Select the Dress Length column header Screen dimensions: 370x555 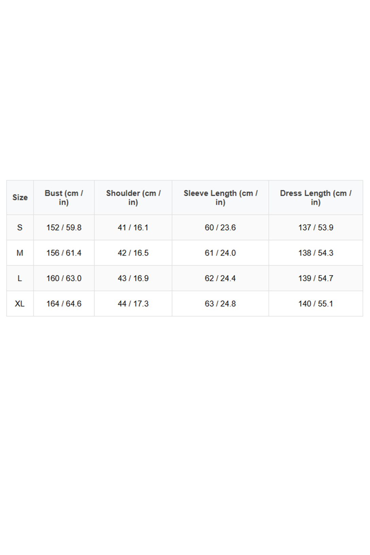click(316, 198)
